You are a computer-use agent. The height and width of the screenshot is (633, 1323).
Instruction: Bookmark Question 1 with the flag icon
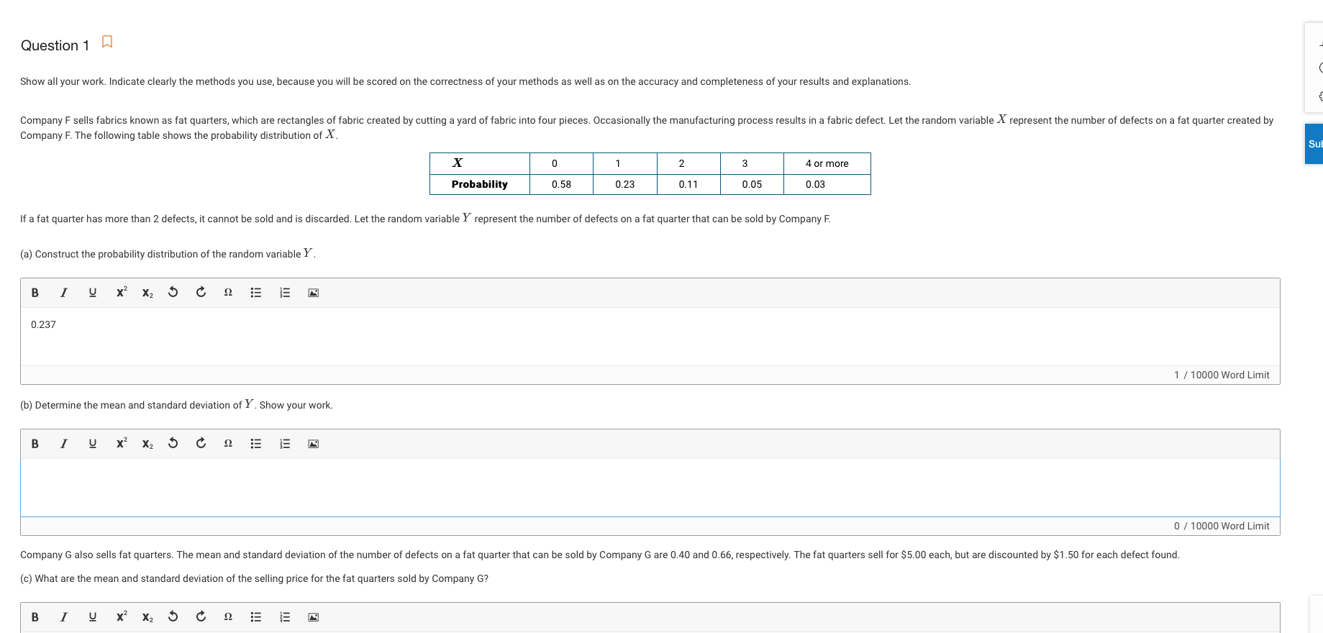106,42
